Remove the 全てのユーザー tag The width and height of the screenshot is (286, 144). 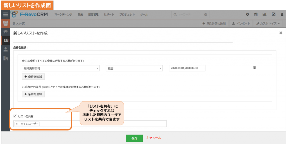[x=16, y=124]
